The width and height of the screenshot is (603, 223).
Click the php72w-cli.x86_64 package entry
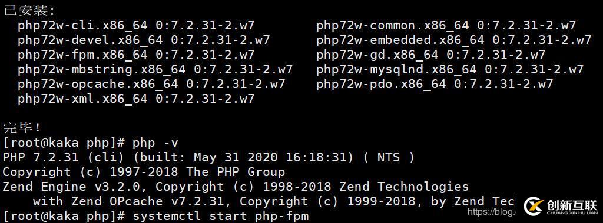(x=136, y=26)
